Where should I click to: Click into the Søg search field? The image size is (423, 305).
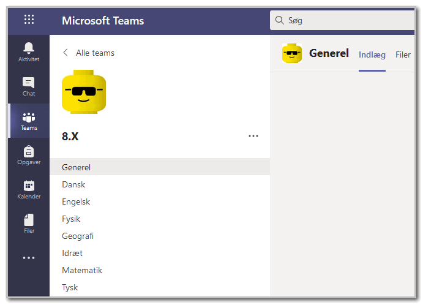(342, 20)
